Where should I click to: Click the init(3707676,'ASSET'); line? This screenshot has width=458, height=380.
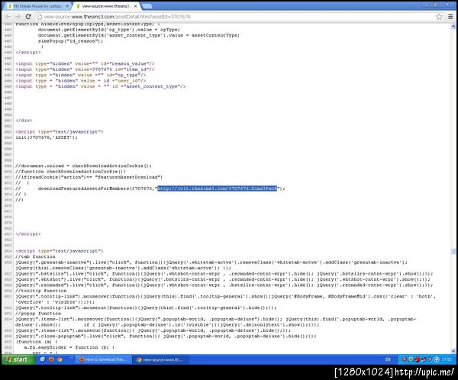click(47, 137)
